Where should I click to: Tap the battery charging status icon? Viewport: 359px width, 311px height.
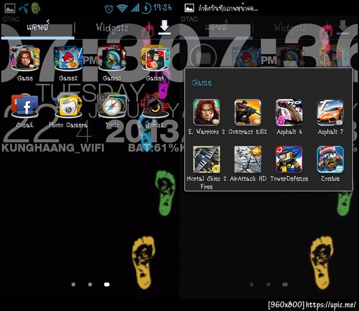tap(147, 8)
